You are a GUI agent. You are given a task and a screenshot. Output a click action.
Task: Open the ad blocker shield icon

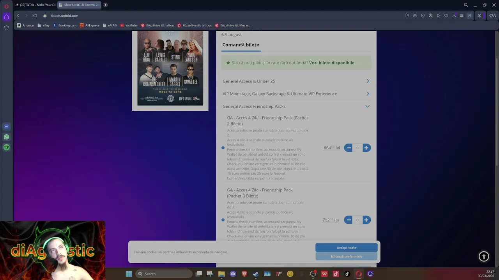tap(423, 16)
